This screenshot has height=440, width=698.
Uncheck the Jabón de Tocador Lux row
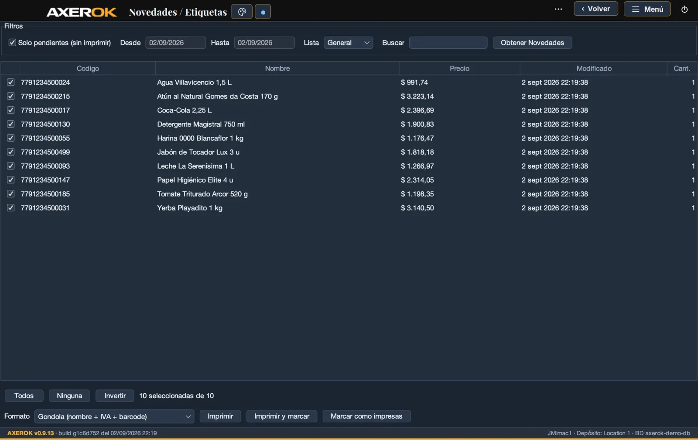click(11, 152)
